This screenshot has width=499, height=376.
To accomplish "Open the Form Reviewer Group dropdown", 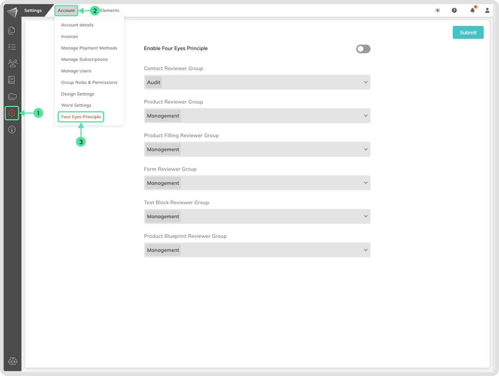I will (x=257, y=183).
